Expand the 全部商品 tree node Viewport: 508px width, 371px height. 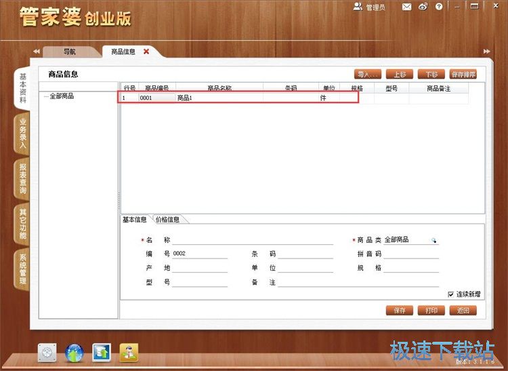coord(46,97)
